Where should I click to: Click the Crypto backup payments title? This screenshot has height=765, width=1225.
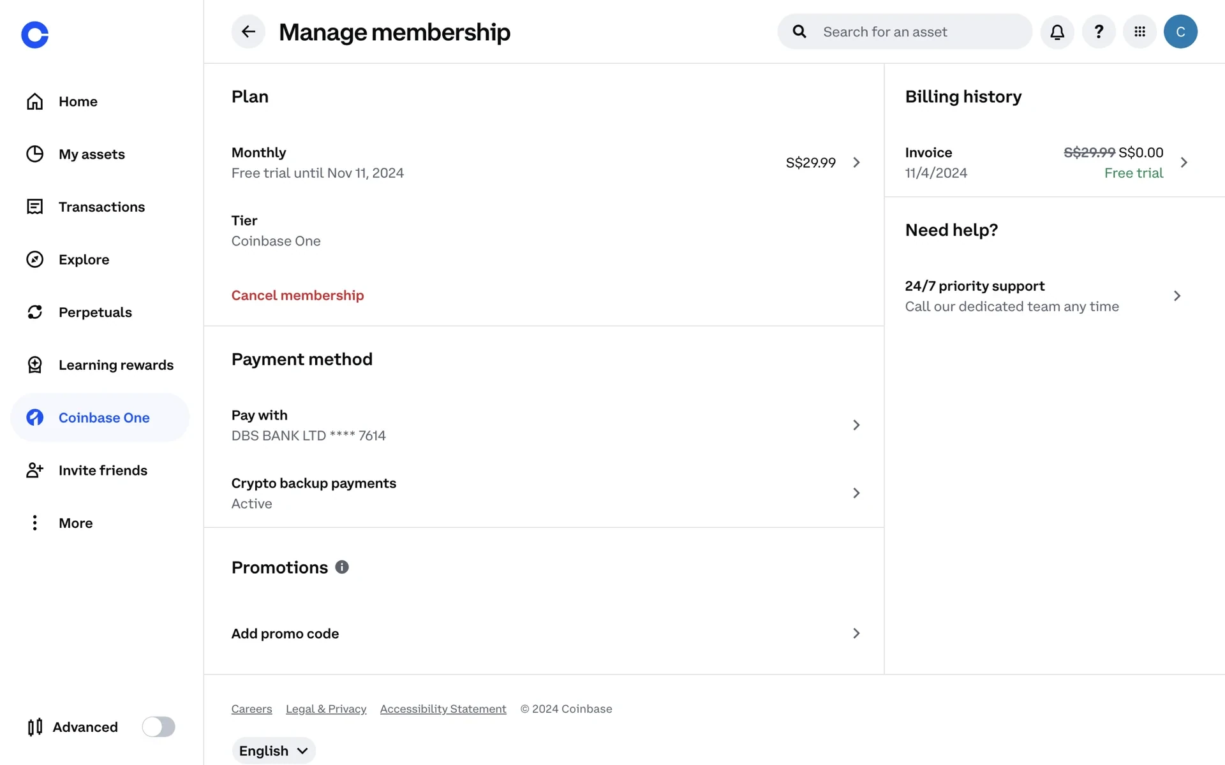click(x=314, y=483)
